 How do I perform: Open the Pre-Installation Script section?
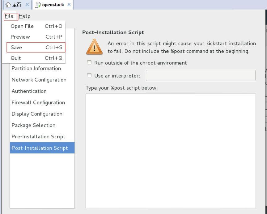(38, 137)
